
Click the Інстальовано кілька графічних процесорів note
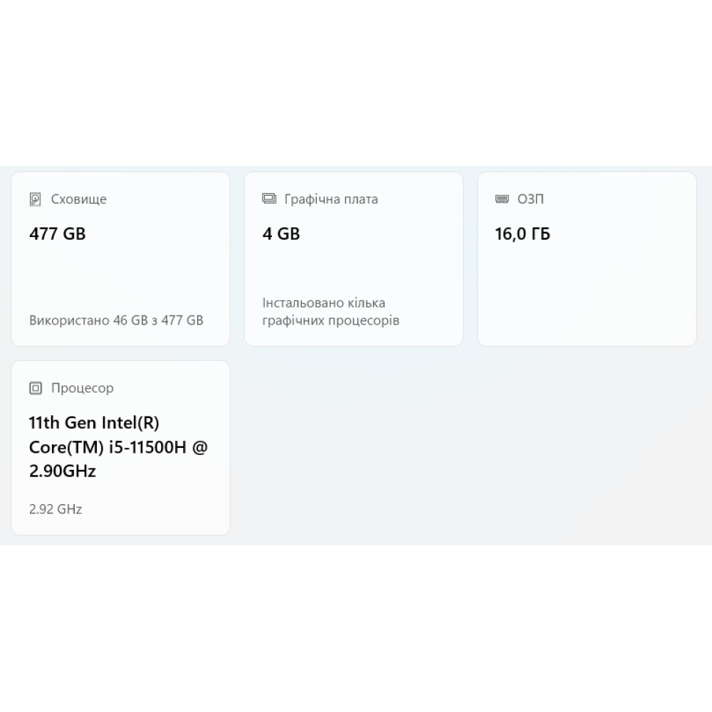(x=330, y=312)
